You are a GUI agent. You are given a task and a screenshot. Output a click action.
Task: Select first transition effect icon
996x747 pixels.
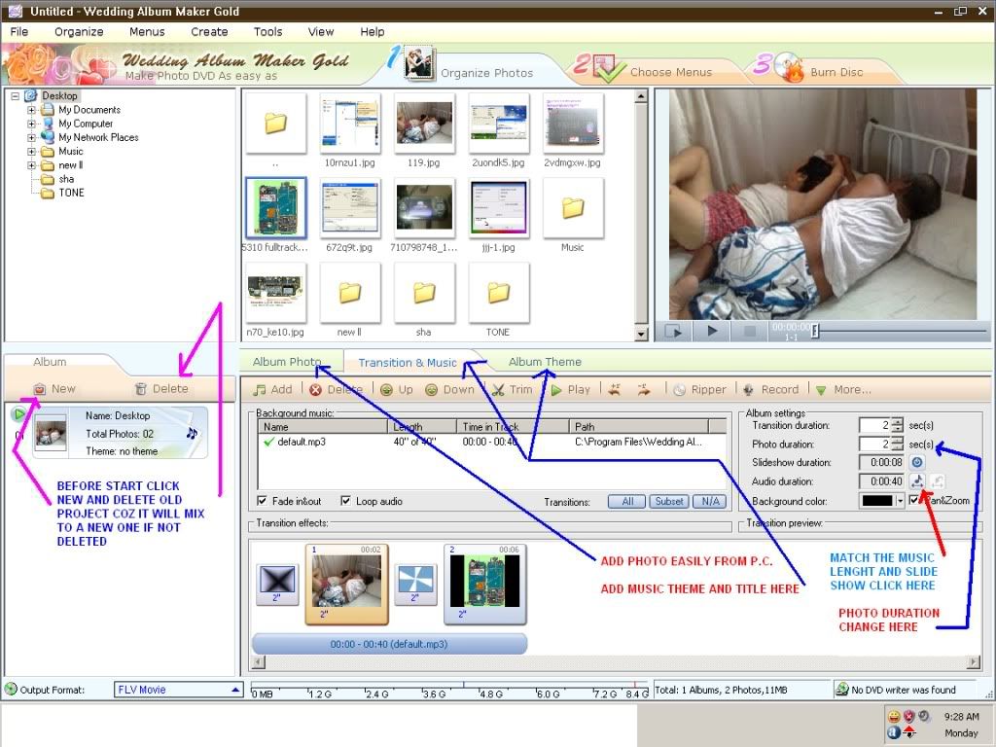pos(277,584)
